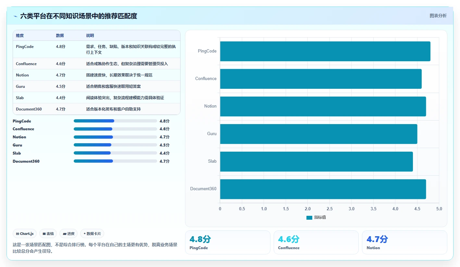Click the description starting 阅读体验突出
Viewport: 460px width, 267px height.
[125, 98]
